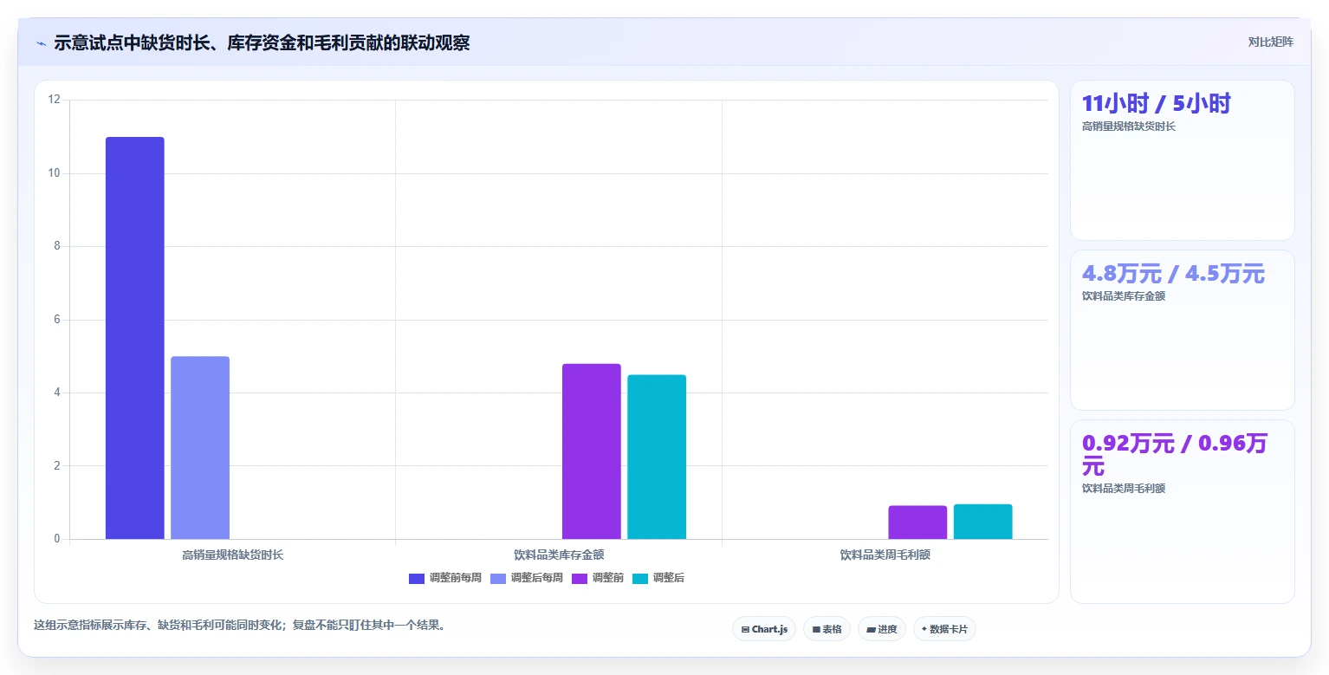Image resolution: width=1329 pixels, height=675 pixels.
Task: Click the 0.92万元 / 0.96万元 card value
Action: click(x=1174, y=455)
